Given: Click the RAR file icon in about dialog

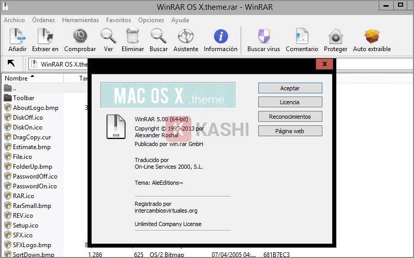Looking at the screenshot, I should (116, 126).
